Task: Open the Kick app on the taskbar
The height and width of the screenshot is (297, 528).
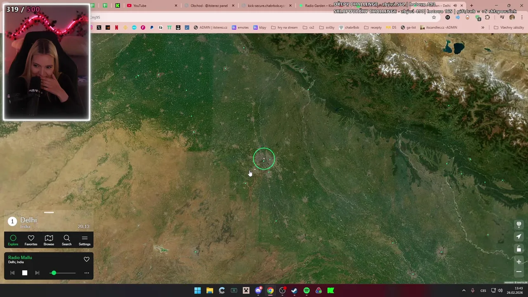Action: [331, 290]
